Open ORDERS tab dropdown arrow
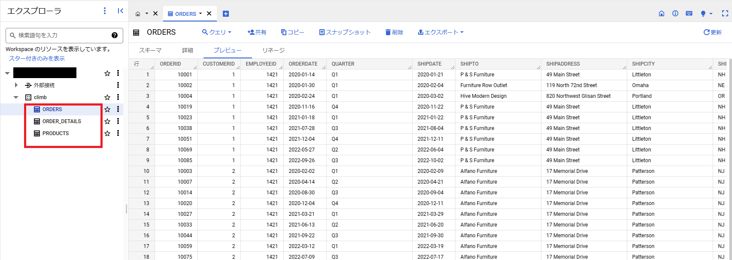 [x=200, y=14]
